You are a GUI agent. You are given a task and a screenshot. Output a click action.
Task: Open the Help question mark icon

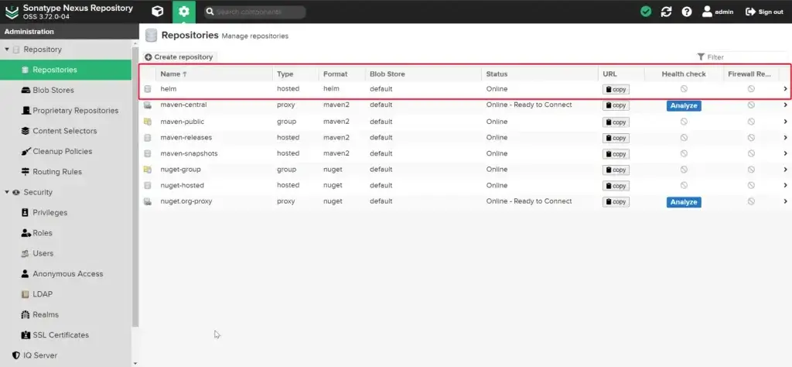tap(687, 11)
